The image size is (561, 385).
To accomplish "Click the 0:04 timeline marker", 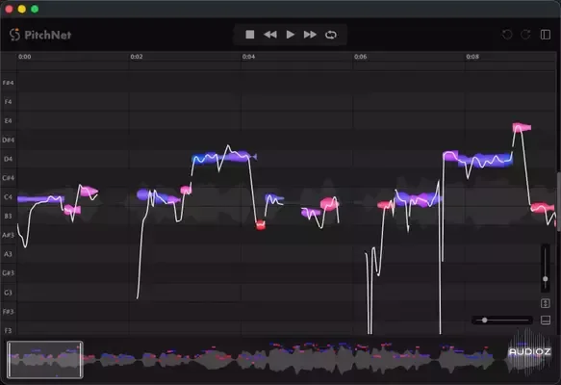I will [248, 57].
